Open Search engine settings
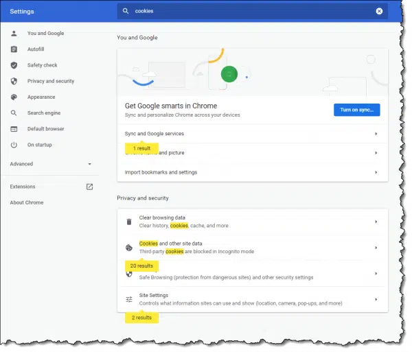This screenshot has height=352, width=412. pyautogui.click(x=44, y=113)
